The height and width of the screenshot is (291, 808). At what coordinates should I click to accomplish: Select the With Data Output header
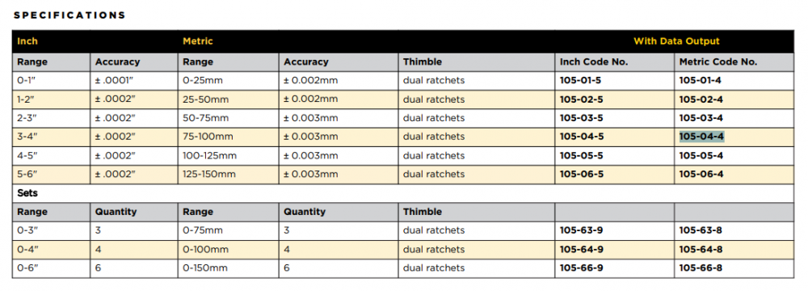pos(676,41)
